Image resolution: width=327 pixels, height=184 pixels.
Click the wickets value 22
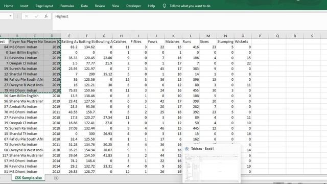tap(243, 63)
